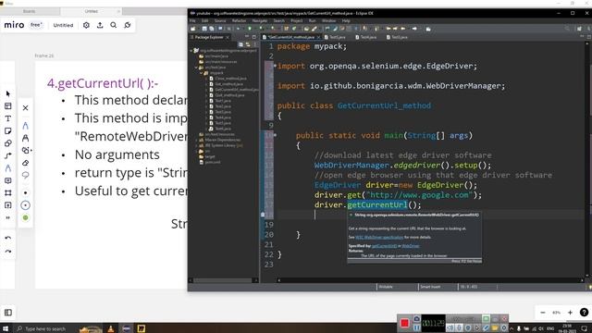This screenshot has height=333, width=592.
Task: Open Eclipse Refactor menu
Action: click(239, 20)
